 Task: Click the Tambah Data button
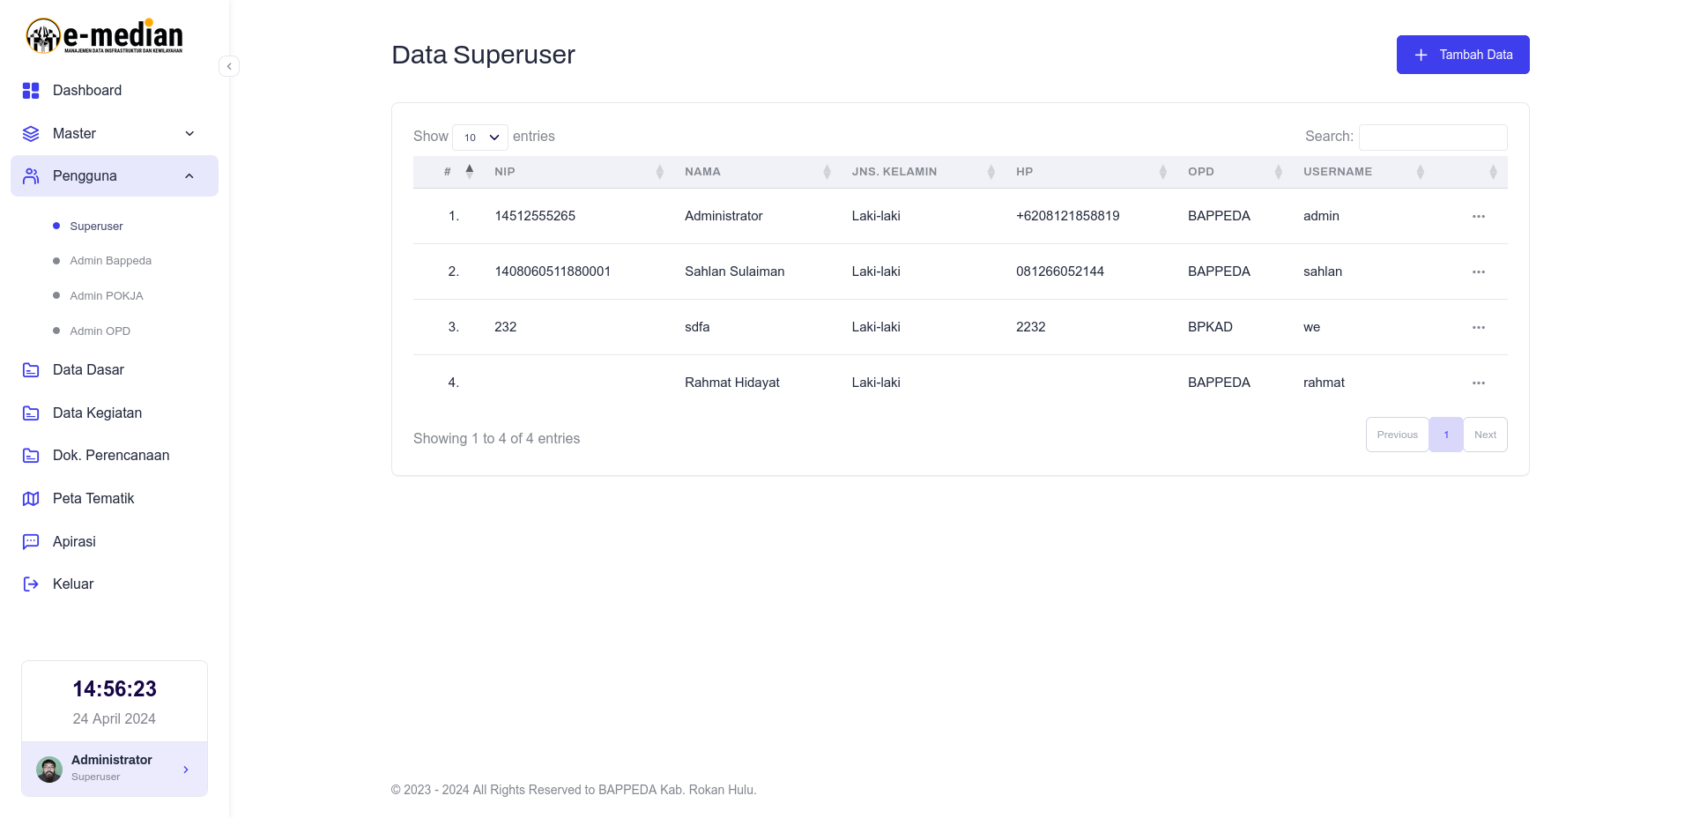coord(1463,55)
